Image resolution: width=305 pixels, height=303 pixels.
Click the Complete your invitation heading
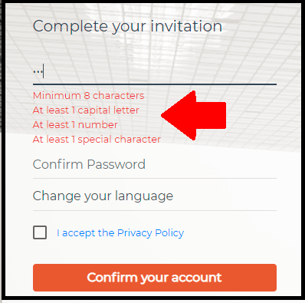(127, 27)
